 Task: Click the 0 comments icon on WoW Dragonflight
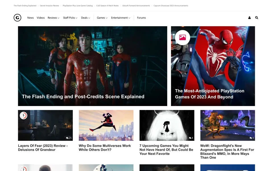tap(252, 138)
